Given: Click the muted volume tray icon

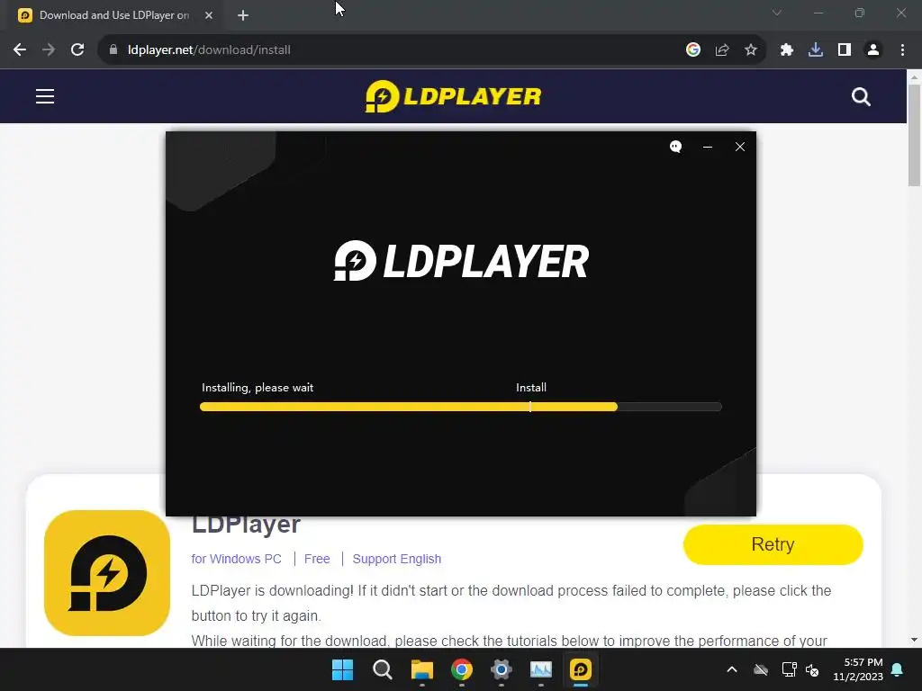Looking at the screenshot, I should pos(812,669).
